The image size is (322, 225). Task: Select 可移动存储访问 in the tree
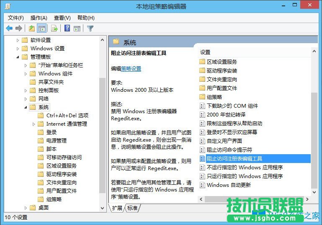pyautogui.click(x=64, y=158)
